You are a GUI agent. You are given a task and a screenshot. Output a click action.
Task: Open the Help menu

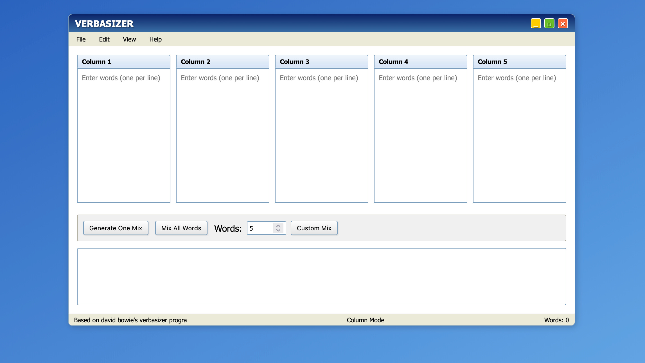tap(155, 39)
